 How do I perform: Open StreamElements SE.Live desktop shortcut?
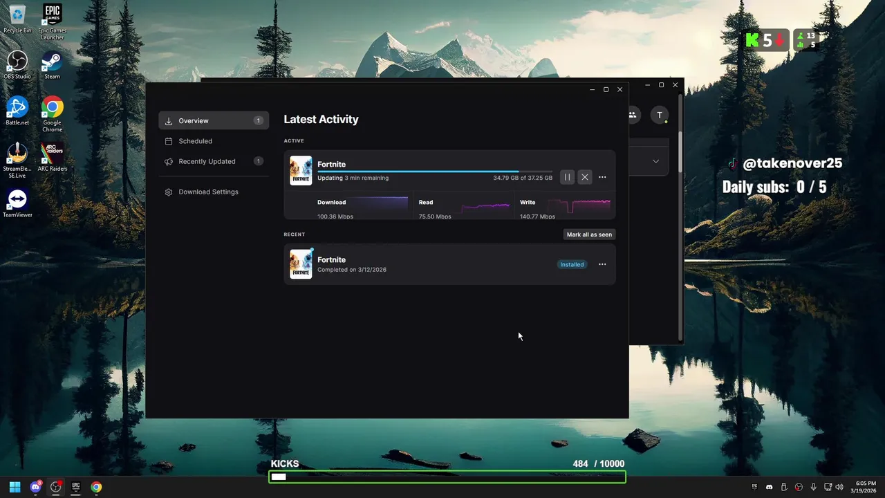point(17,160)
